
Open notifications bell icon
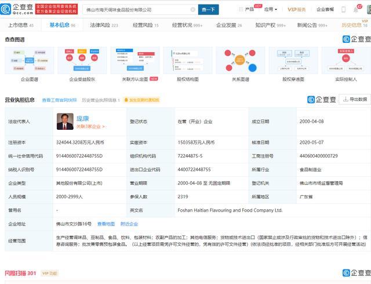pyautogui.click(x=356, y=10)
